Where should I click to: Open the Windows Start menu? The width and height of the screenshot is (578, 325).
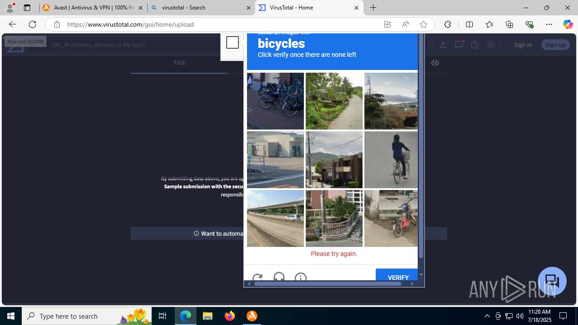11,316
